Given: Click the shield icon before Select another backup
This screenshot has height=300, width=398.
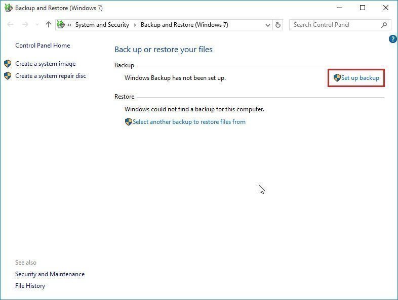Looking at the screenshot, I should [x=129, y=122].
